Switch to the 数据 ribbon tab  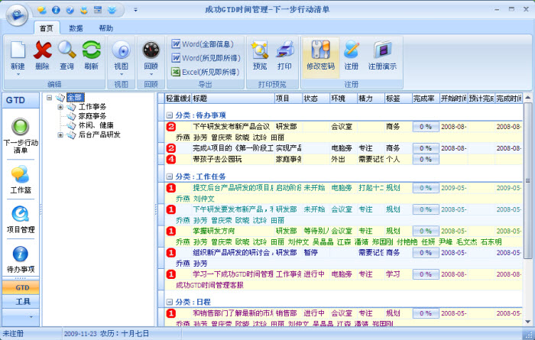(x=76, y=28)
